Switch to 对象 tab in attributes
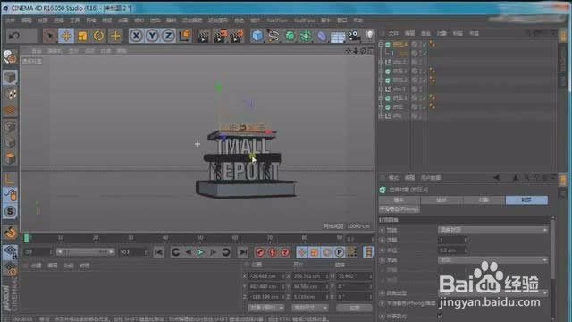 484,200
